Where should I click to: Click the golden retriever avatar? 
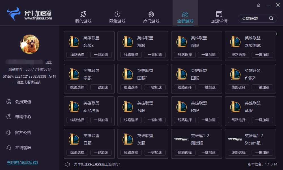[x=30, y=44]
